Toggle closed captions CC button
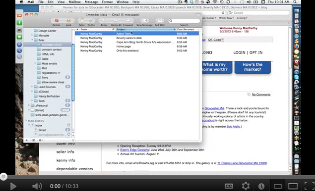This screenshot has height=191, width=315. (229, 187)
